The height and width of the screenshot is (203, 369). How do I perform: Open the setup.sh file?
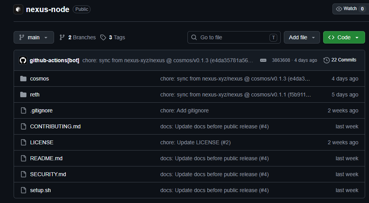pos(40,190)
